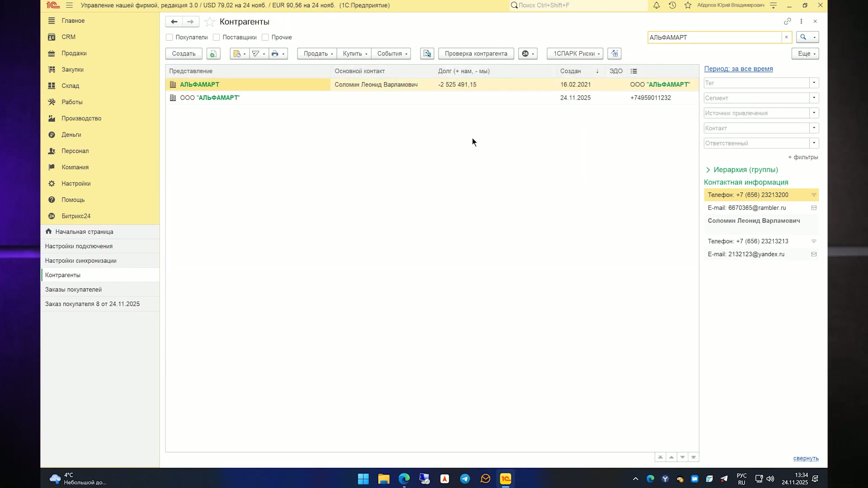868x488 pixels.
Task: Open the history clock icon
Action: click(x=672, y=5)
